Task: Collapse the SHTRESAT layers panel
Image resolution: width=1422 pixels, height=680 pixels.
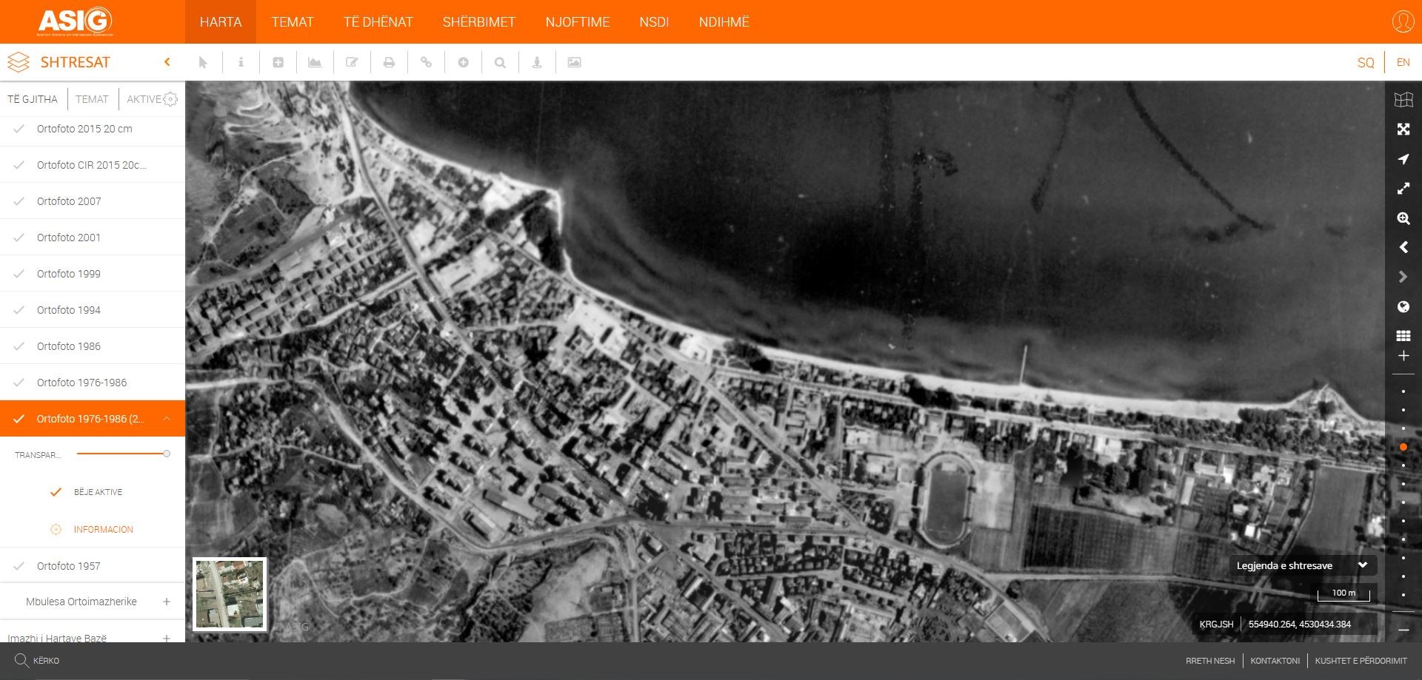Action: [x=167, y=62]
